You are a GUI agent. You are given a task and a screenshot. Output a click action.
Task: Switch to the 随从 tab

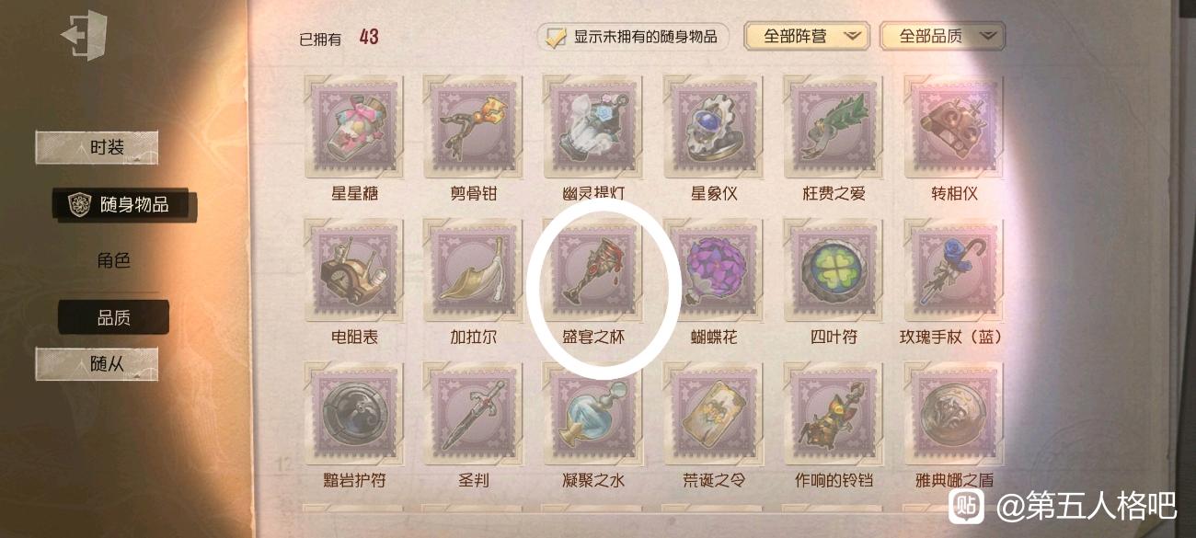[97, 364]
